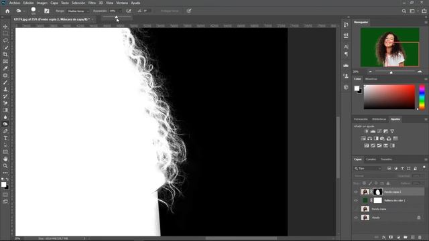The width and height of the screenshot is (429, 241).
Task: Select the Zoom tool
Action: [5, 166]
